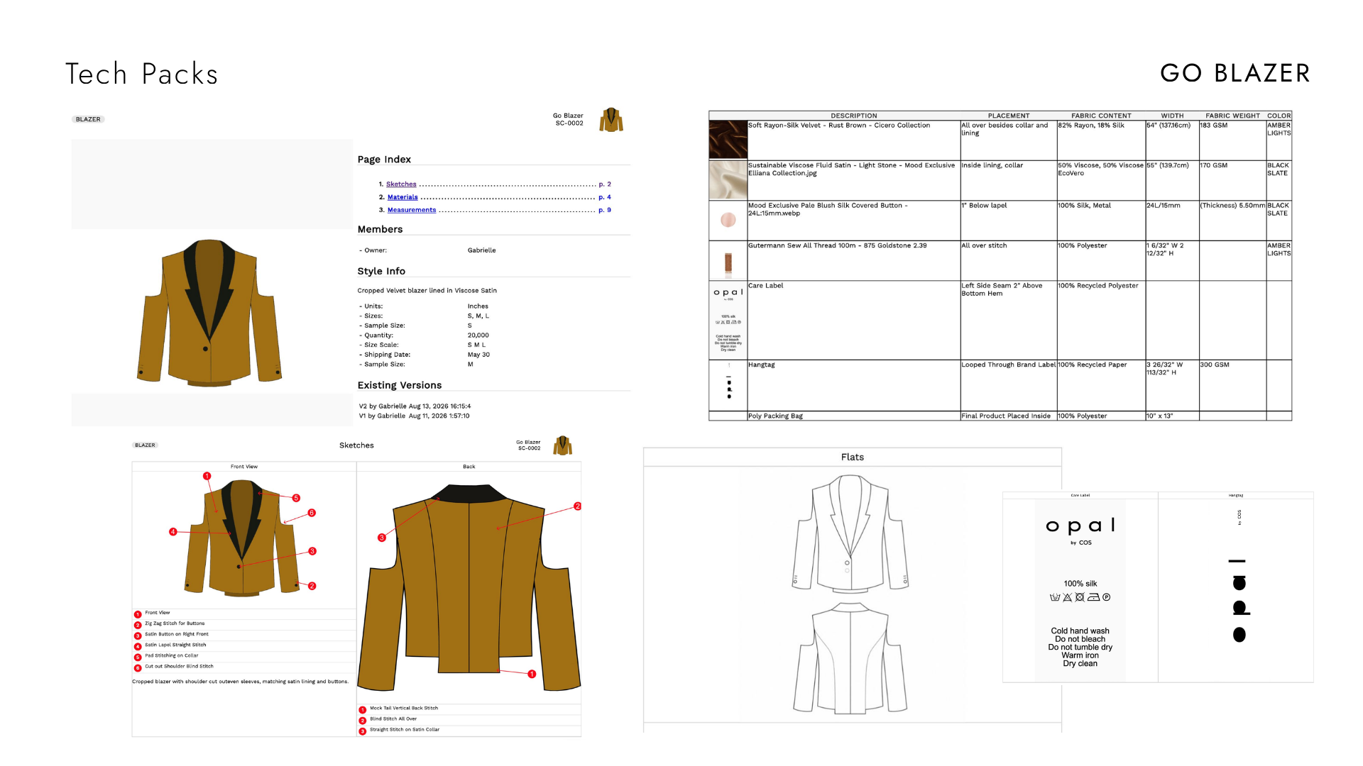Click legend marker 3 Straight Stitch on Satin Collar
This screenshot has width=1363, height=766.
click(x=363, y=731)
